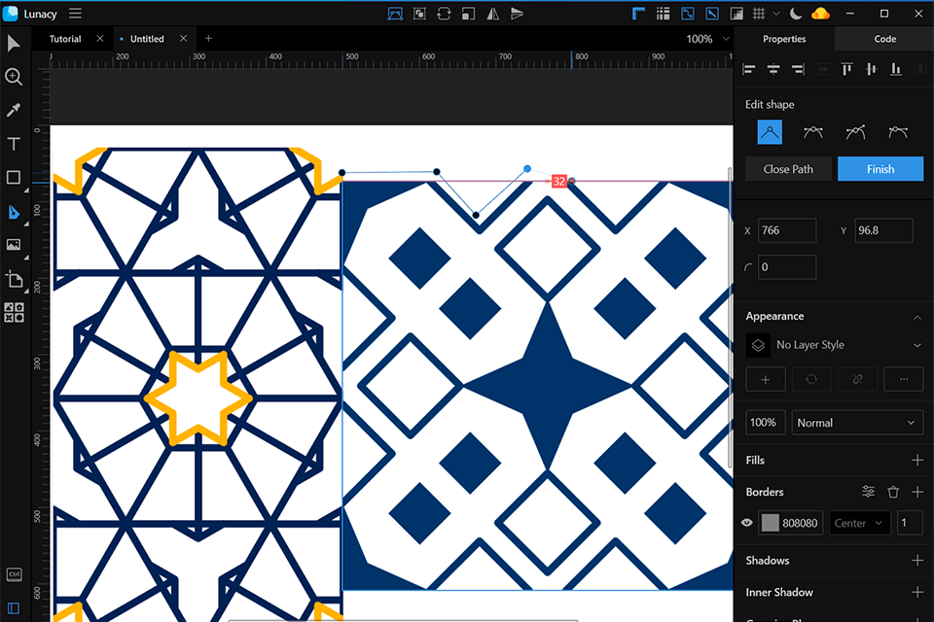
Task: Click the Finish button
Action: tap(880, 168)
